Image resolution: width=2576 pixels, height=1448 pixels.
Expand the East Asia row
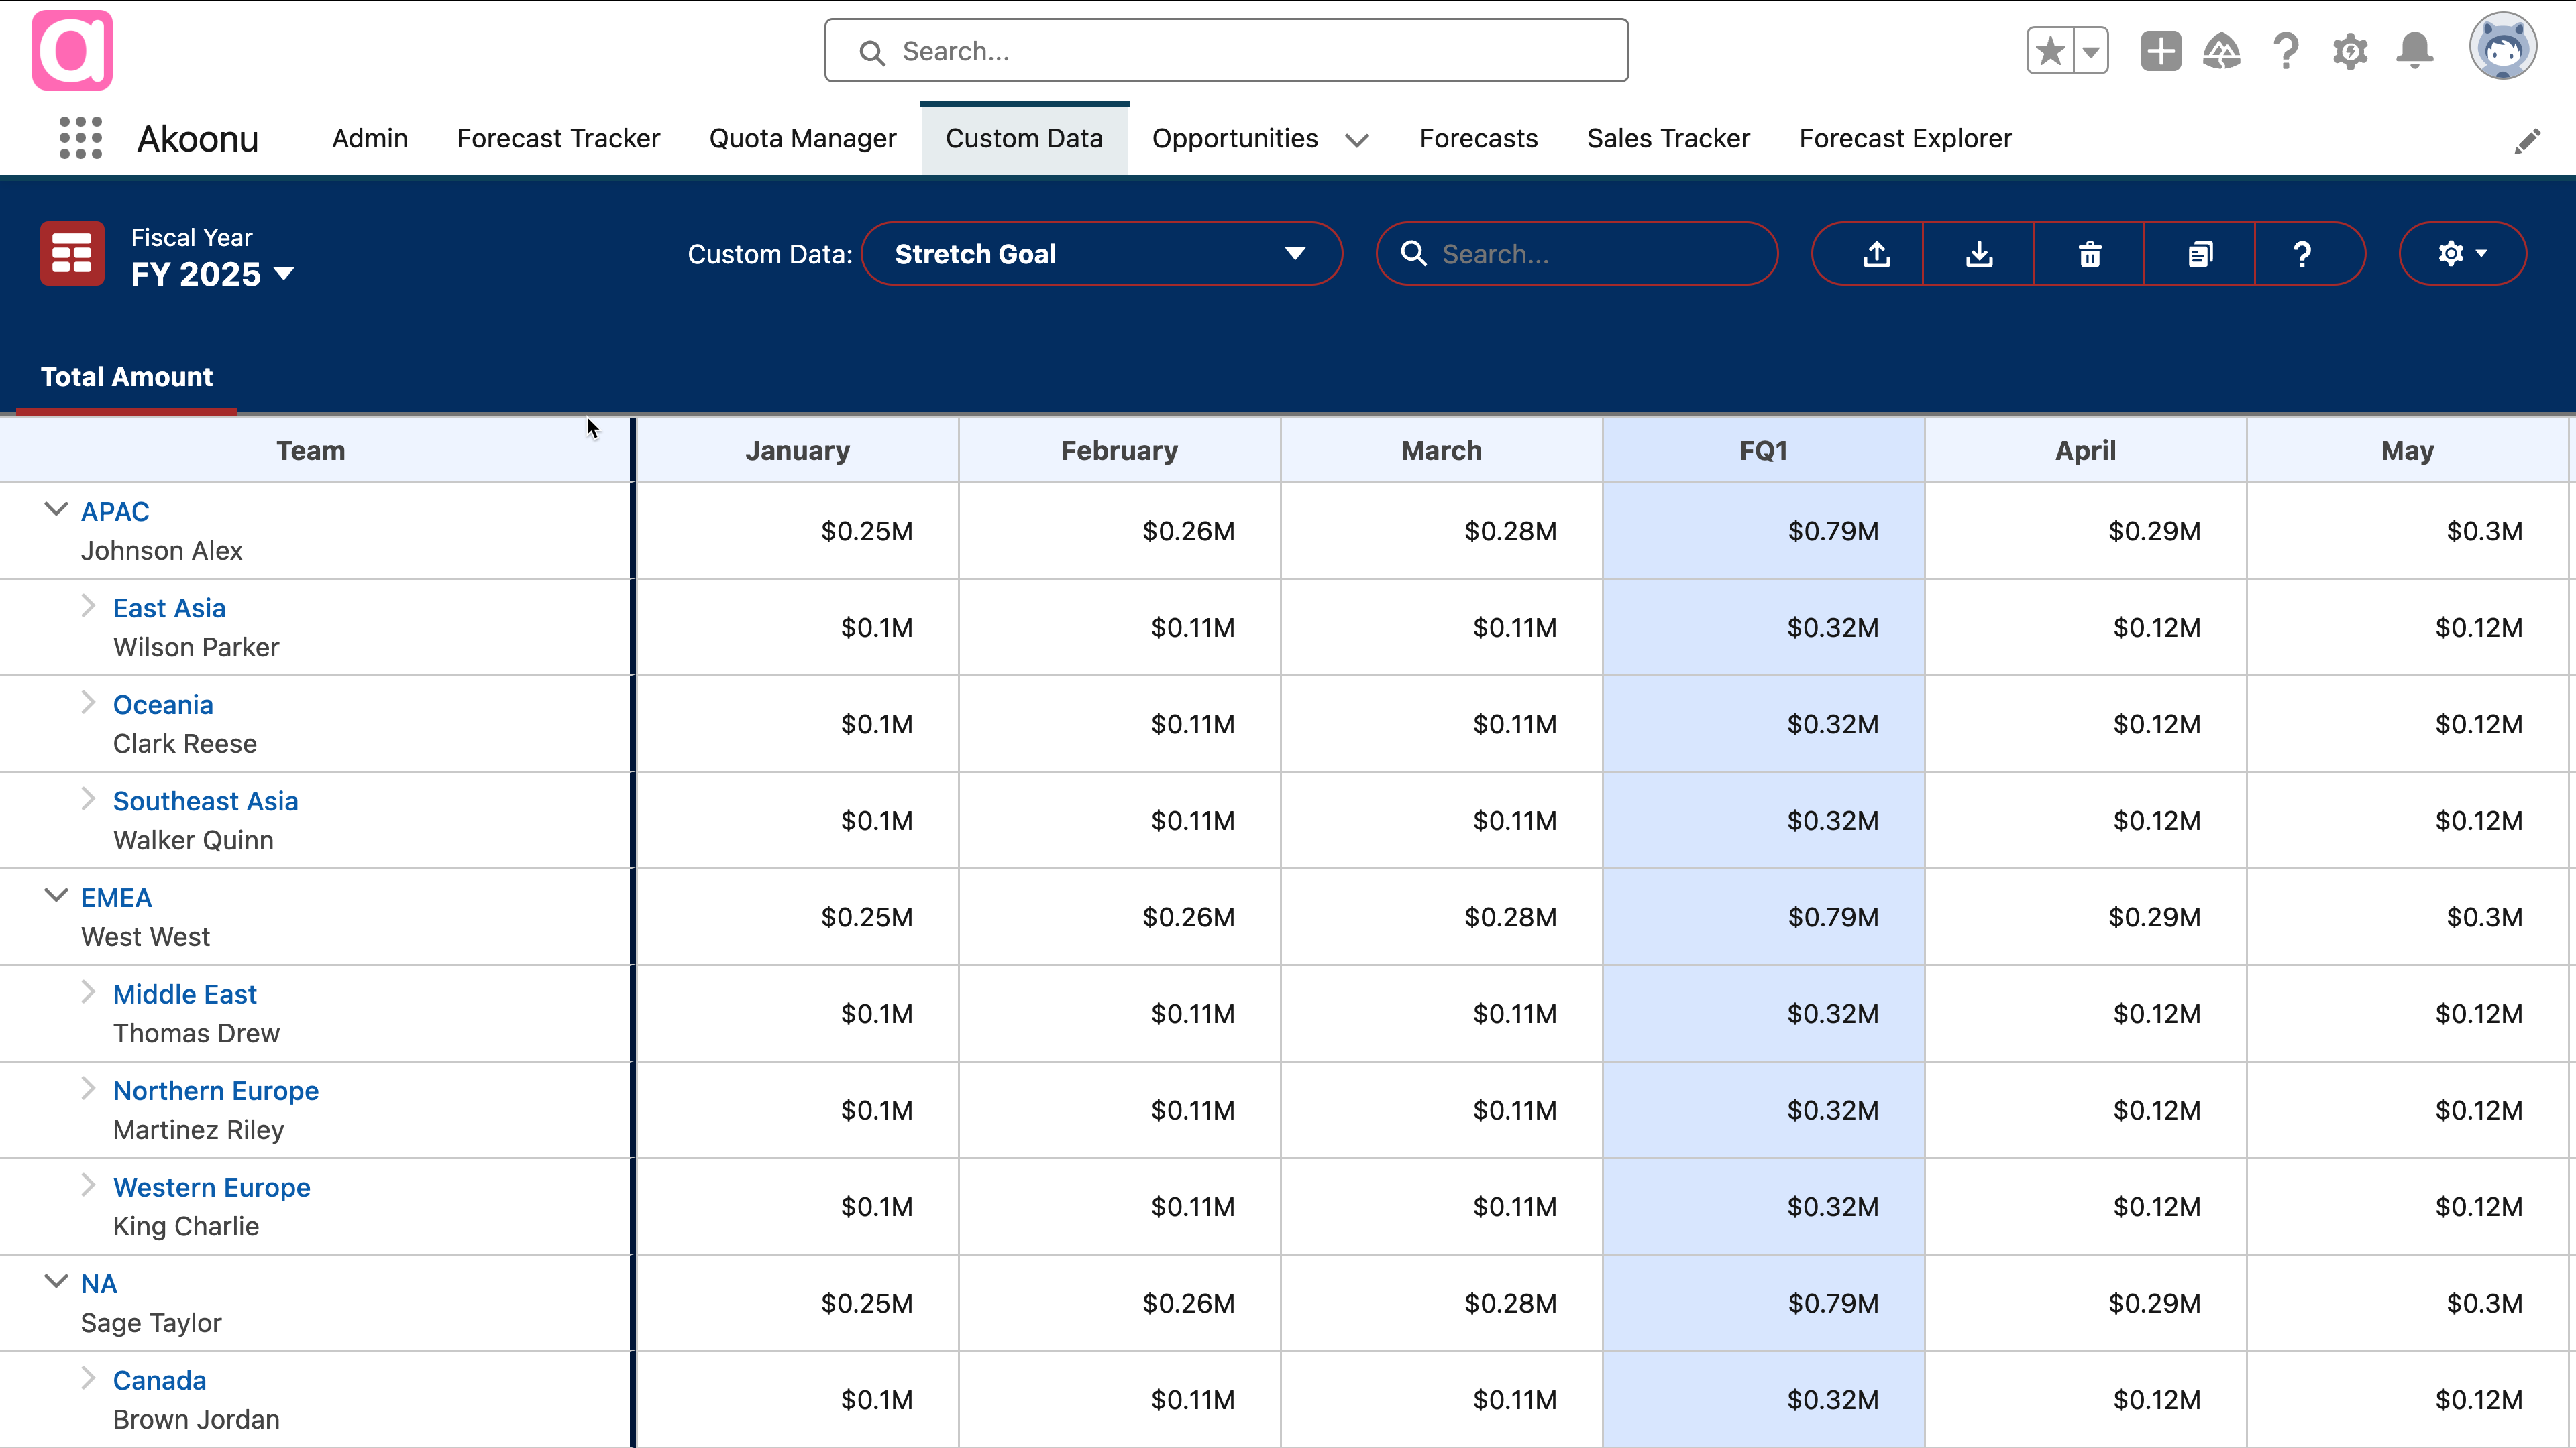(88, 607)
